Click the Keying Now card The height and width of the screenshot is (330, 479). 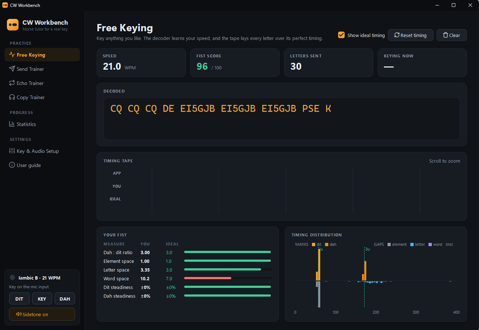tap(422, 62)
